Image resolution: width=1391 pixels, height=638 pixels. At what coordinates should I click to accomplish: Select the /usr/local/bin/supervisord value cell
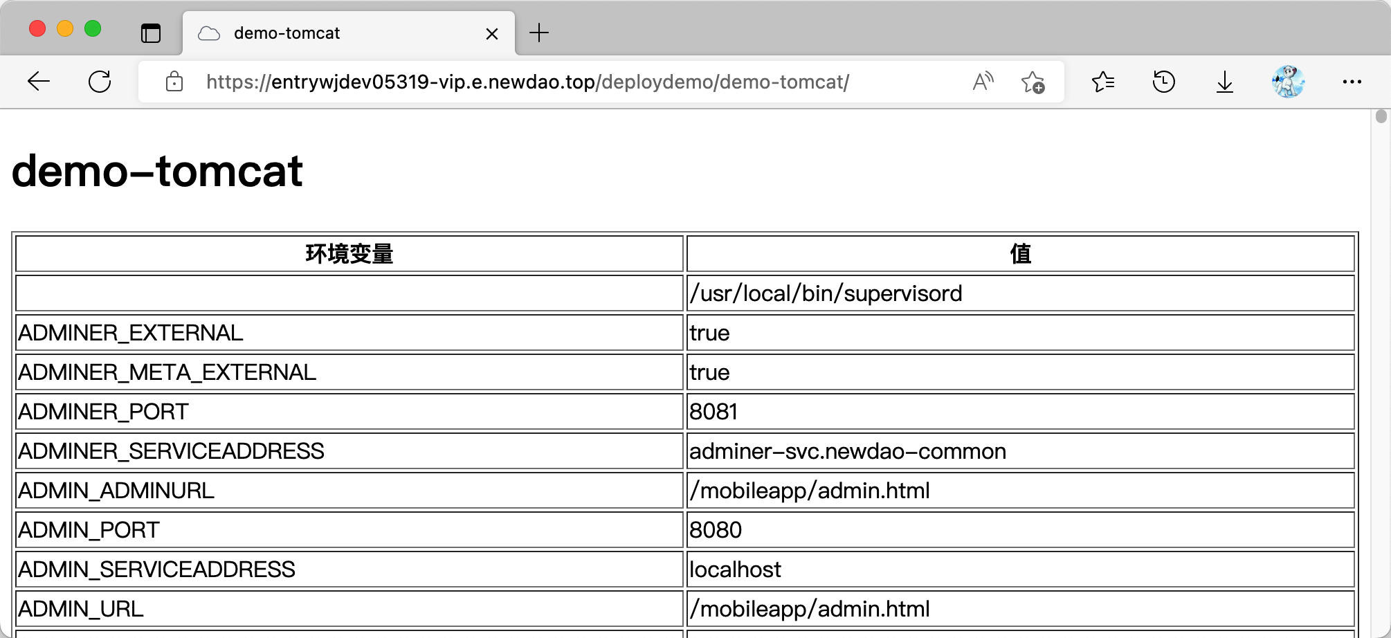pyautogui.click(x=1021, y=293)
